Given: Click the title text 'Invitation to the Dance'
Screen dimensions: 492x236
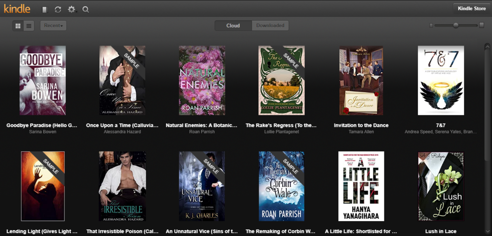Looking at the screenshot, I should (361, 125).
